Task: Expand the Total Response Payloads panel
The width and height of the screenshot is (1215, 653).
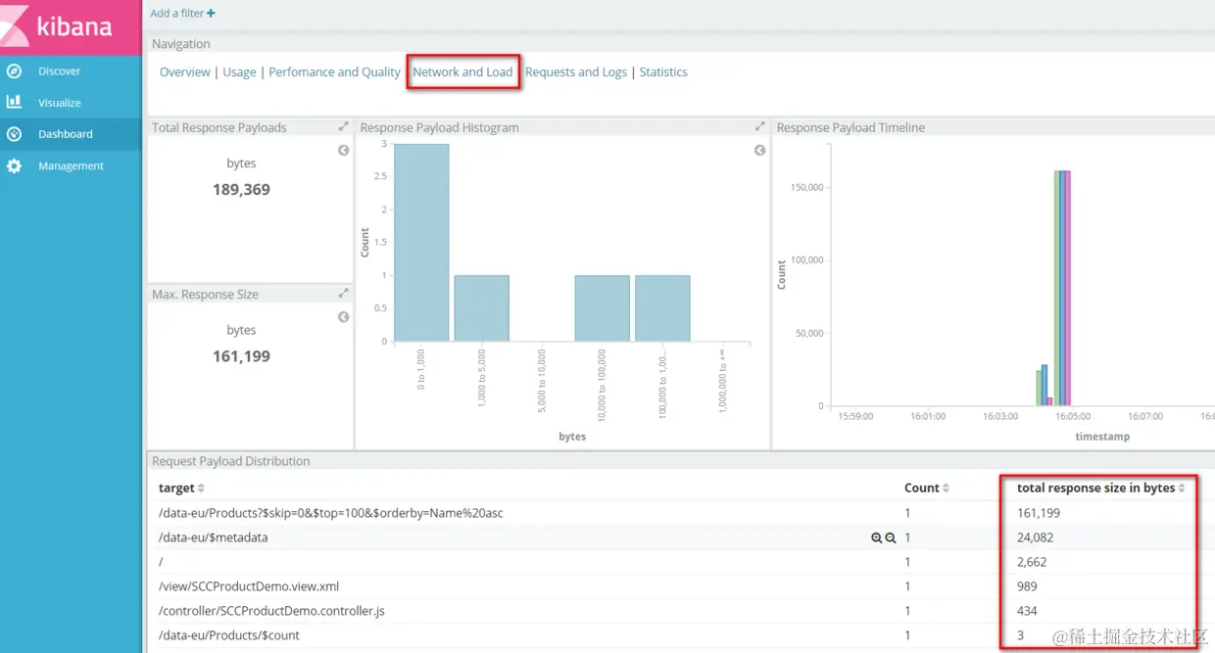Action: 345,126
